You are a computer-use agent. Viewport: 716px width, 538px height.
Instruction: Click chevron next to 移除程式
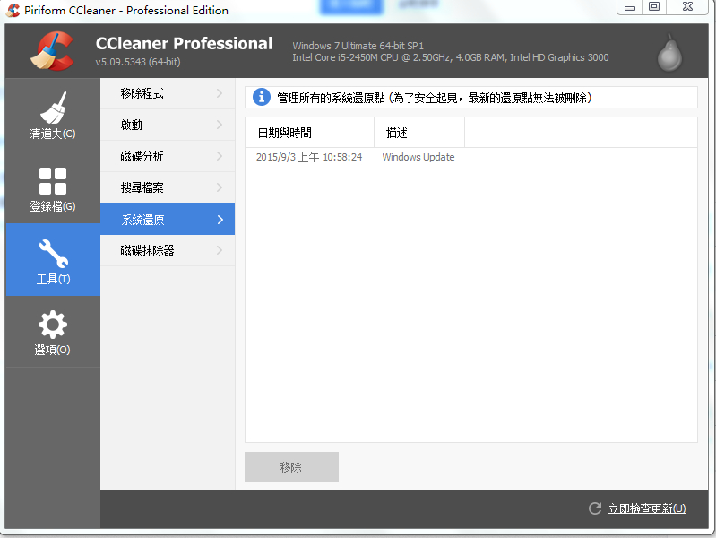coord(220,93)
